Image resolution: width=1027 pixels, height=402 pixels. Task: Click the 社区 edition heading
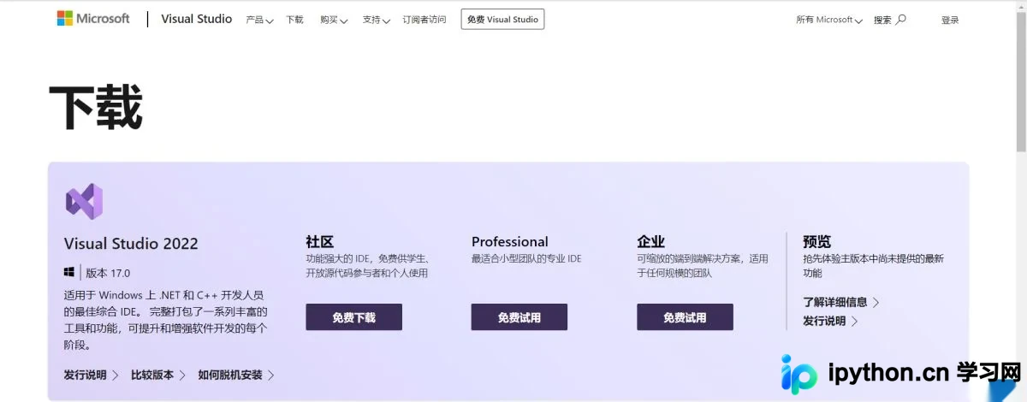[x=320, y=242]
